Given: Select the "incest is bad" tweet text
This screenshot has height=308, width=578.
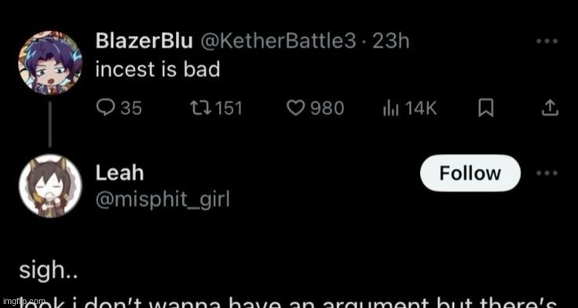Looking at the screenshot, I should click(158, 69).
